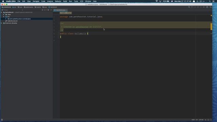The image size is (217, 122).
Task: Select the HelloWorld.java editor tab
Action: tap(60, 10)
